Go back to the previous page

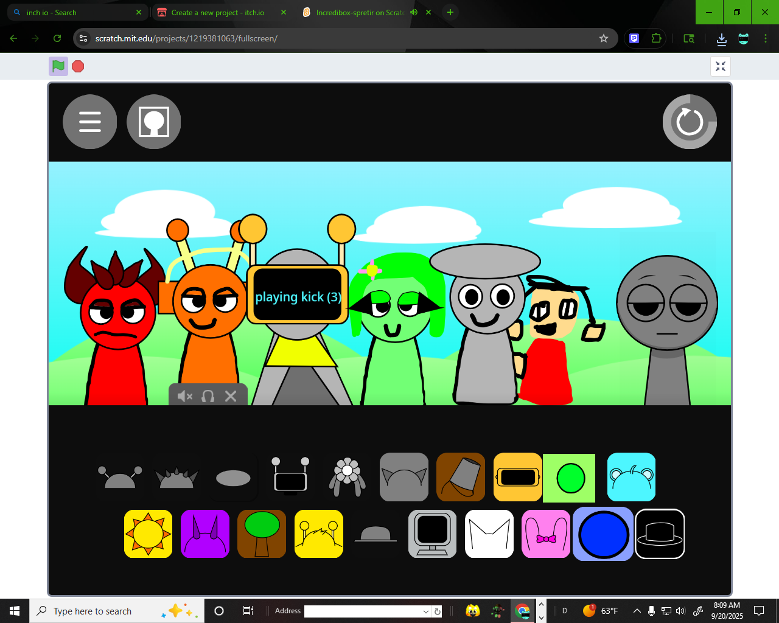pos(13,38)
